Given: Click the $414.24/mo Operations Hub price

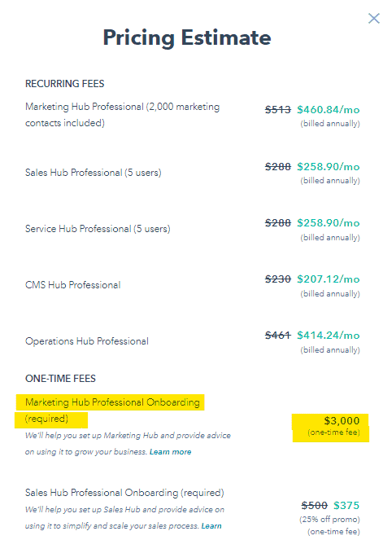Looking at the screenshot, I should 329,335.
